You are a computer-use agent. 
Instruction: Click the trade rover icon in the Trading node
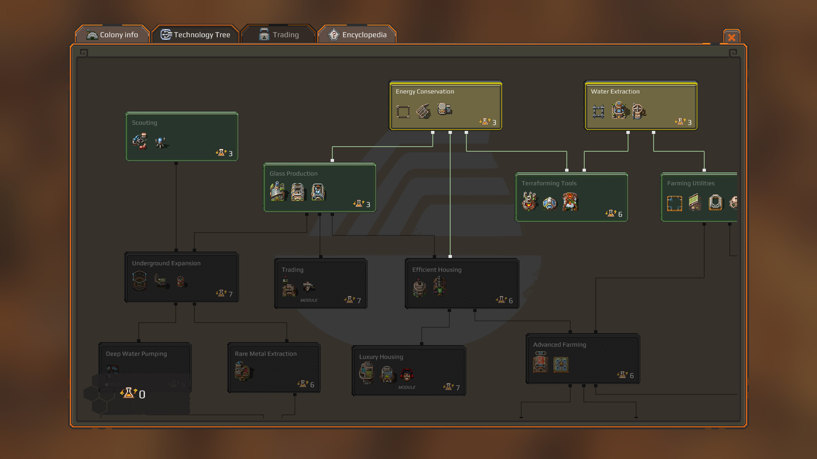(x=309, y=286)
